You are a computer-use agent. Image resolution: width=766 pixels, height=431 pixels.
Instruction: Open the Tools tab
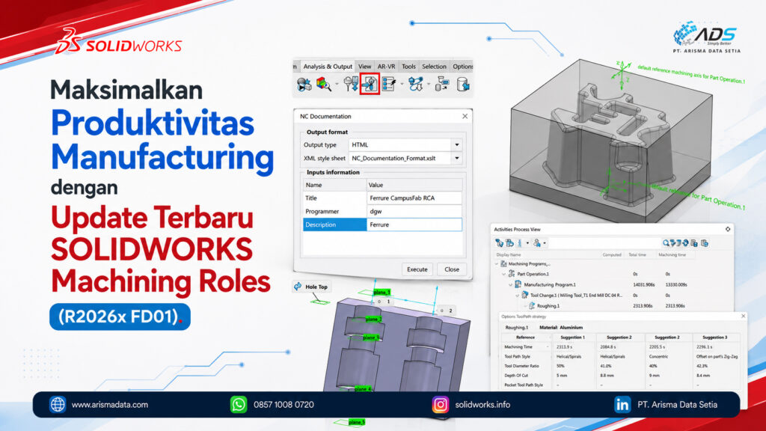[408, 67]
